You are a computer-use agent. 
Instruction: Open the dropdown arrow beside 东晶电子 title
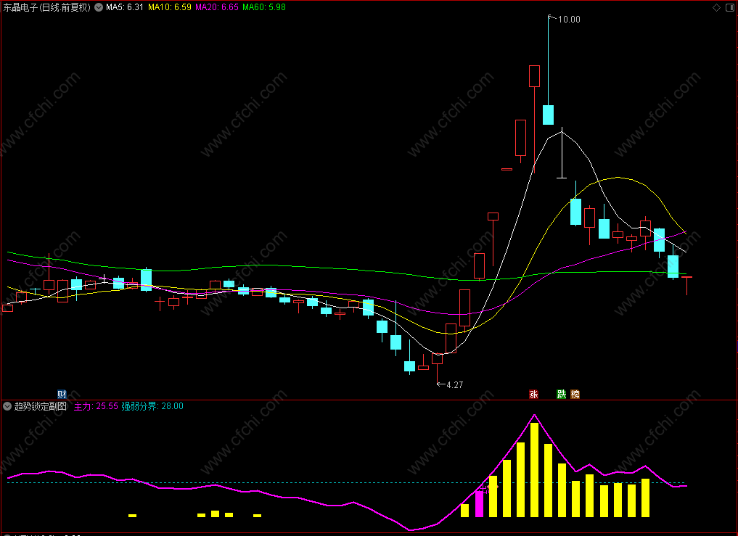pyautogui.click(x=99, y=7)
